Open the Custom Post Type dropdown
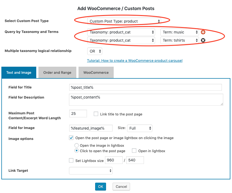This screenshot has height=193, width=232. pyautogui.click(x=124, y=21)
